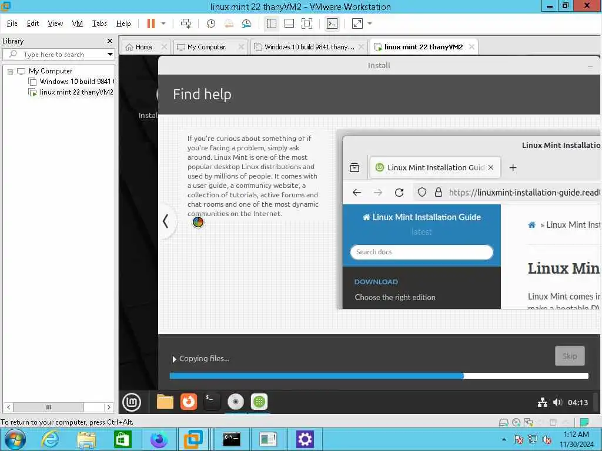
Task: Send Ctrl+Alt+Del to the VM
Action: 186,23
